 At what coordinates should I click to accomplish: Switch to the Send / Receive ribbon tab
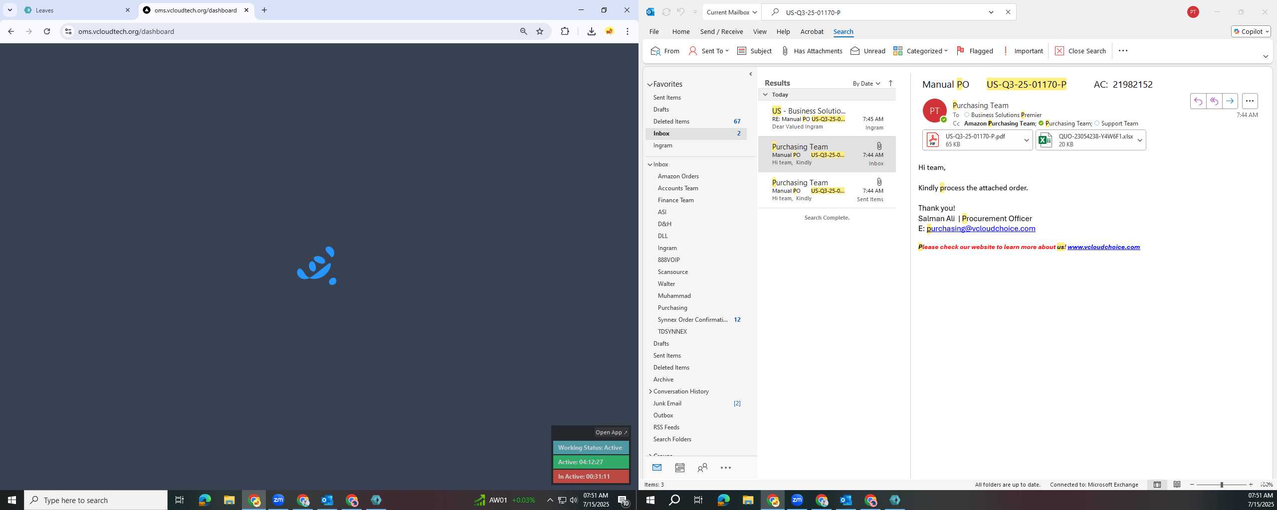[x=721, y=31]
